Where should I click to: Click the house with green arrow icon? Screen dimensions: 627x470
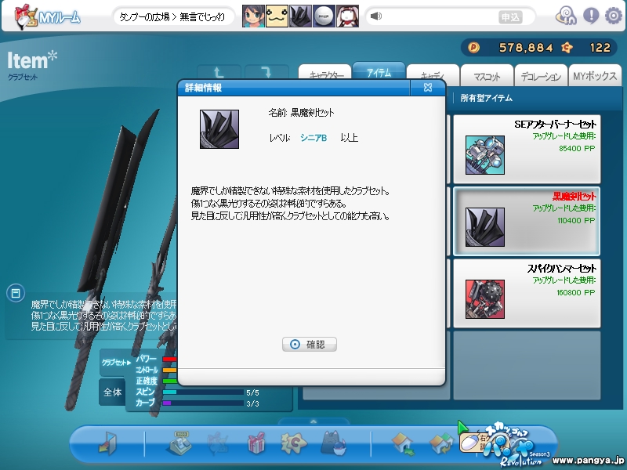pyautogui.click(x=403, y=443)
